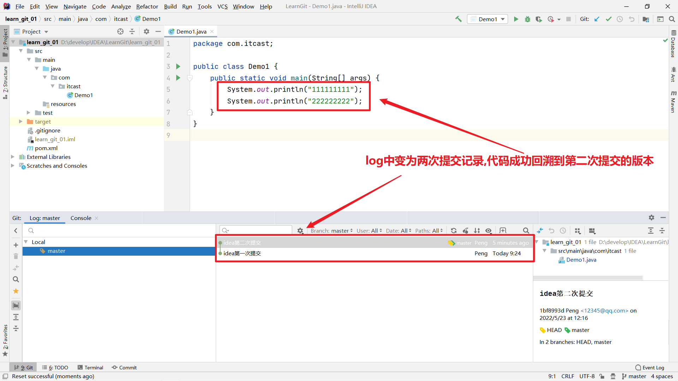The height and width of the screenshot is (381, 678).
Task: Click the Git Rollback arrow in toolbar
Action: [x=631, y=19]
